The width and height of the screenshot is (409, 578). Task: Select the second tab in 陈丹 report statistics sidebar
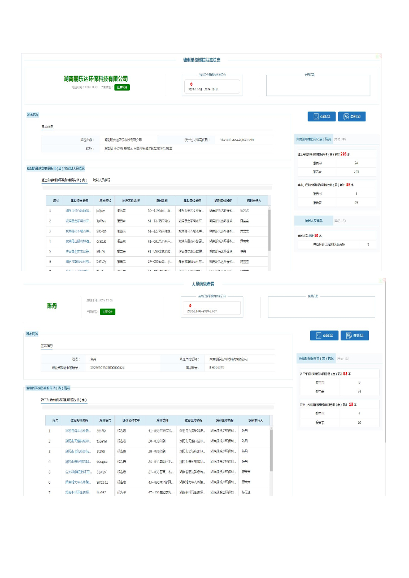pyautogui.click(x=342, y=358)
